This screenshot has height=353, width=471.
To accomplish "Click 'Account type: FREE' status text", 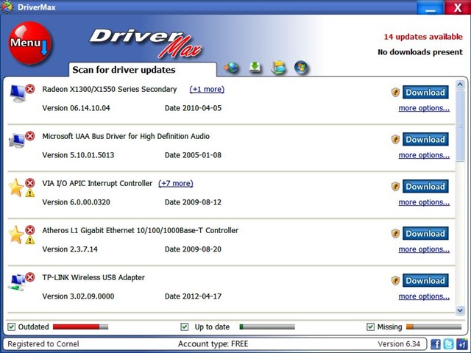I will tap(213, 344).
